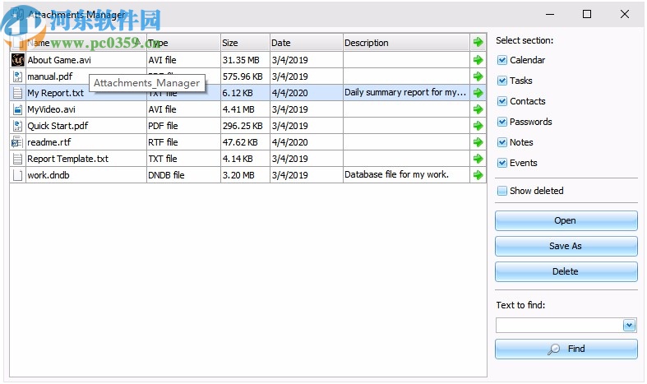Click the readme.rtf file icon
This screenshot has width=647, height=384.
[x=17, y=142]
